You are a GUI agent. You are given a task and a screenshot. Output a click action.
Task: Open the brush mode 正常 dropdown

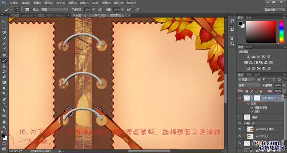point(54,10)
